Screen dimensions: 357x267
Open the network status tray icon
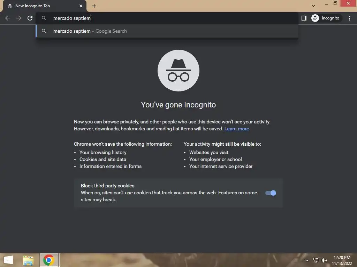click(x=316, y=260)
